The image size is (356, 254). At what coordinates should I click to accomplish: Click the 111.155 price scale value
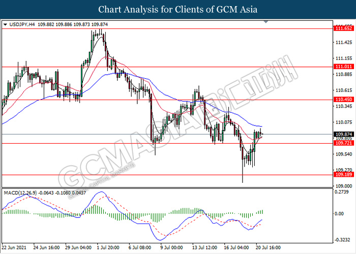344,58
